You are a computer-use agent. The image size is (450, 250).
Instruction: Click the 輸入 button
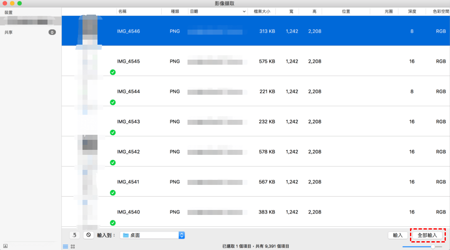coord(398,235)
